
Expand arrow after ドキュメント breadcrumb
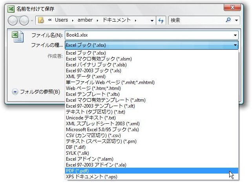click(136, 20)
